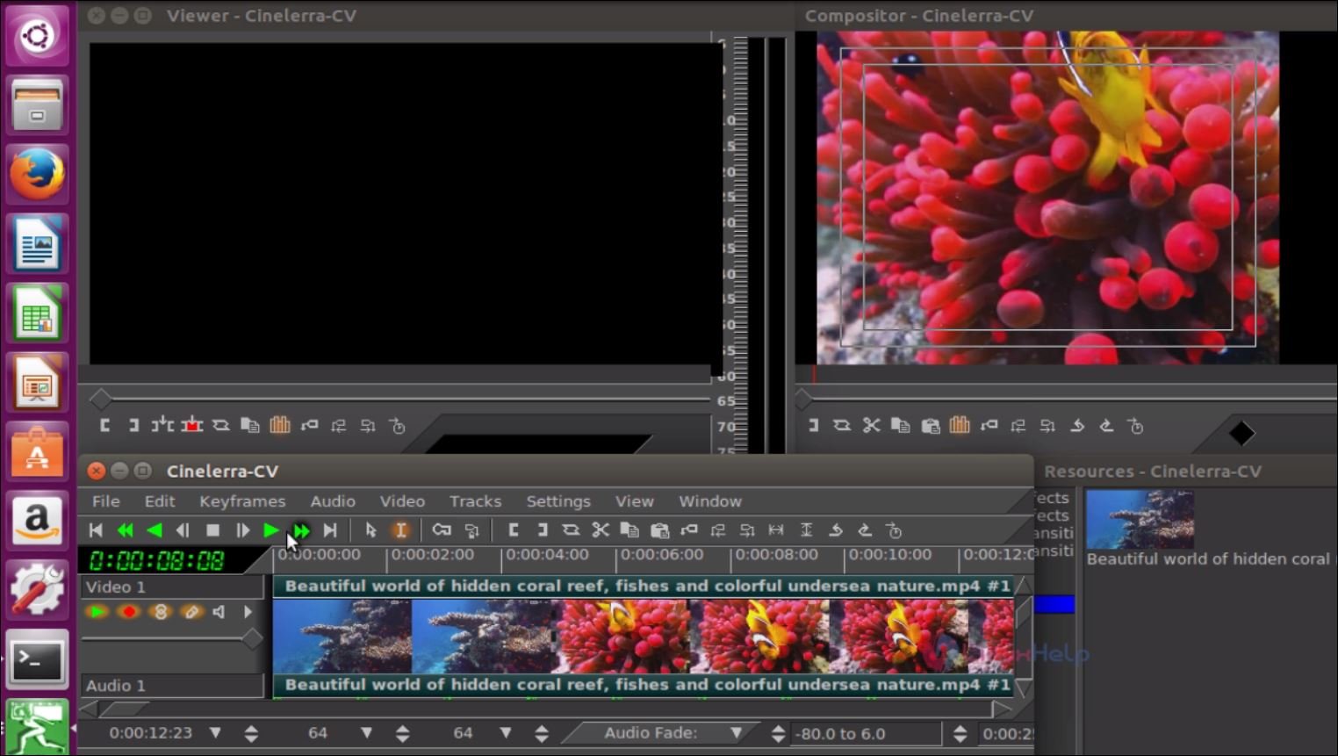
Task: Expand the Video 1 track patchbay triangle
Action: (248, 612)
